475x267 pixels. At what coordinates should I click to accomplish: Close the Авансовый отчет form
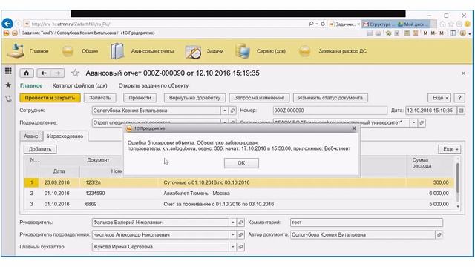pos(463,73)
